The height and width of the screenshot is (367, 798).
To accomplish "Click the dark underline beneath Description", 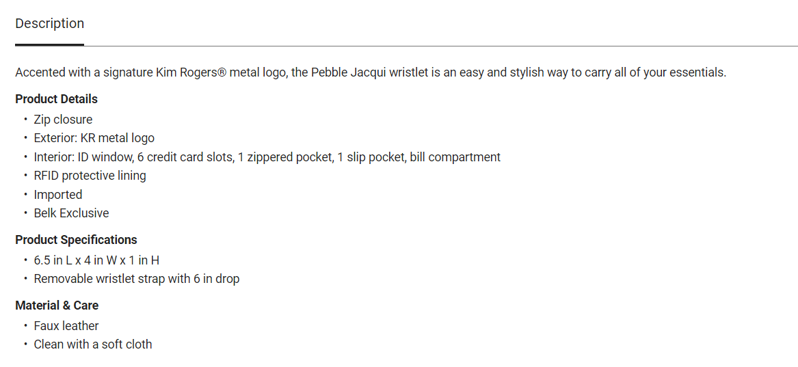I will coord(49,45).
